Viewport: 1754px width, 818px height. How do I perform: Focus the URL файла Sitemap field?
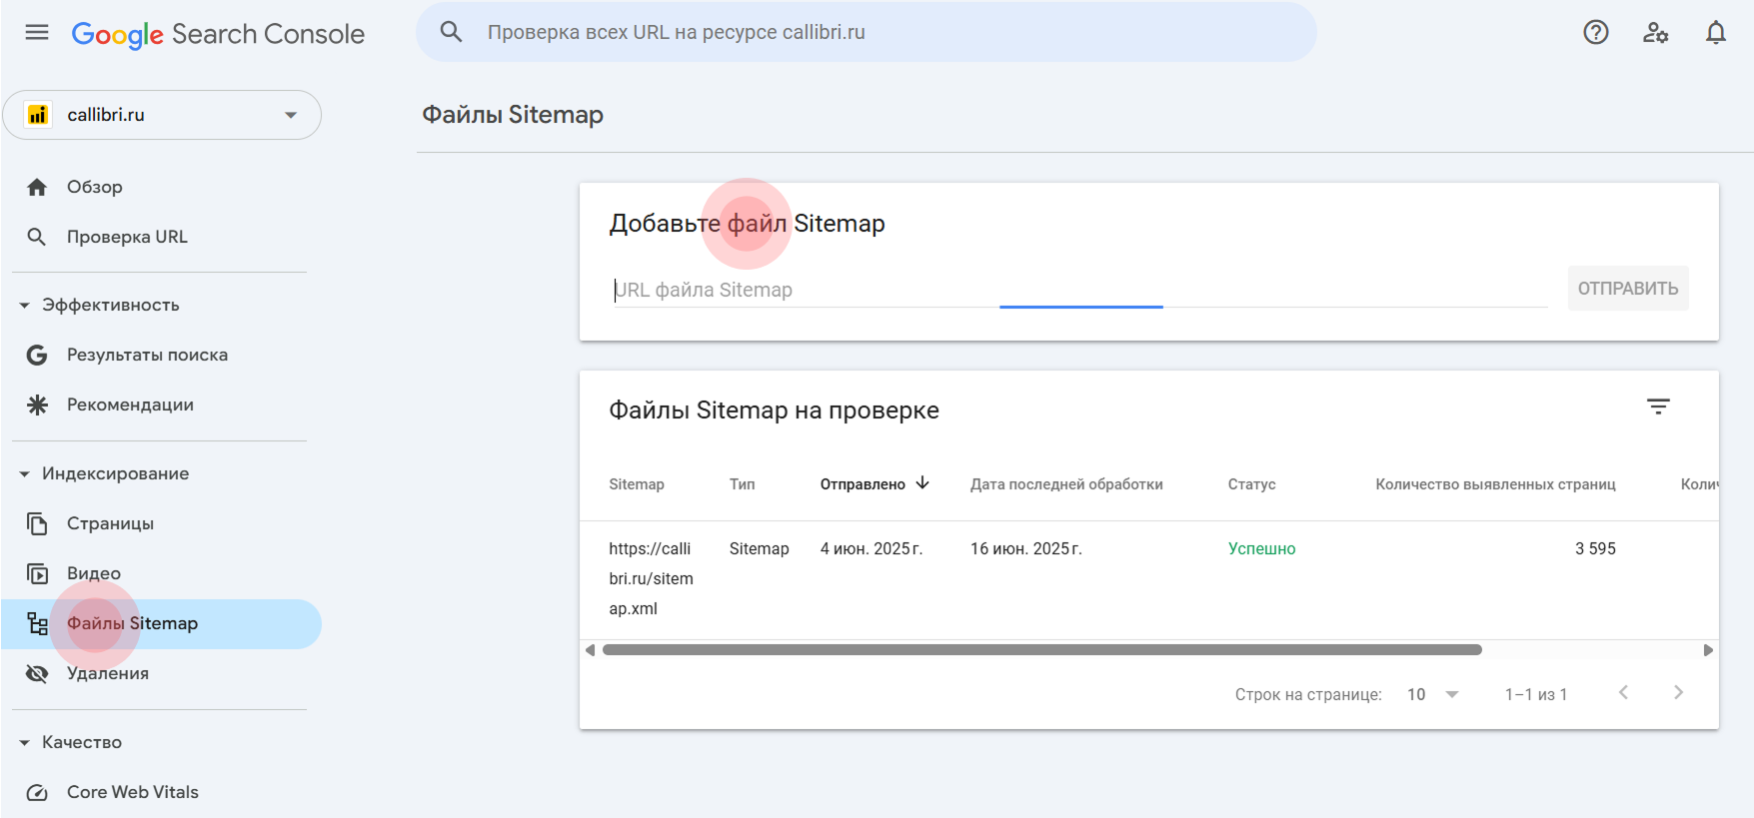[x=1079, y=290]
